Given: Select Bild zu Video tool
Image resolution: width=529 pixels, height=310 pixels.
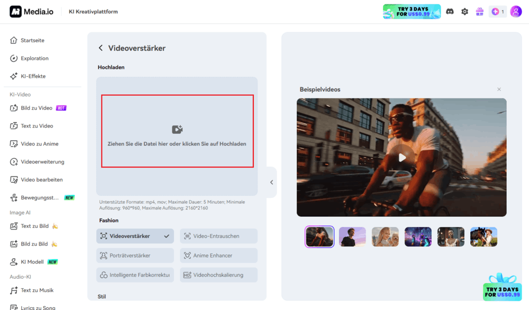Looking at the screenshot, I should pos(38,108).
